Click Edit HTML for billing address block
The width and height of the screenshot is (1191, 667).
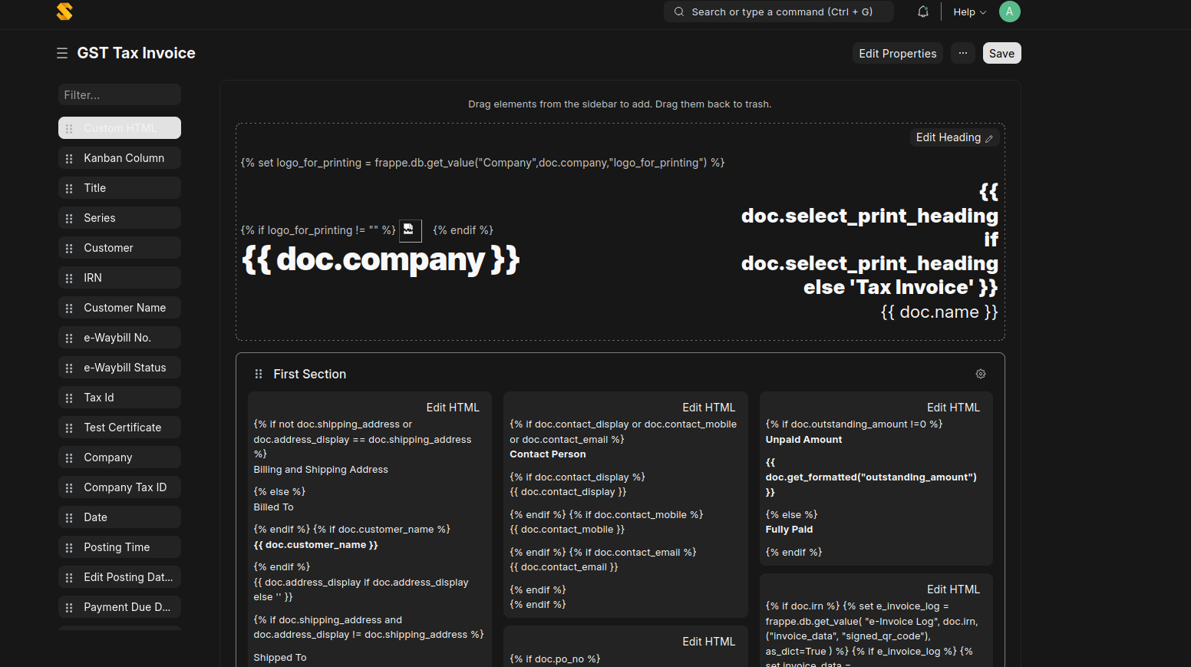point(452,408)
